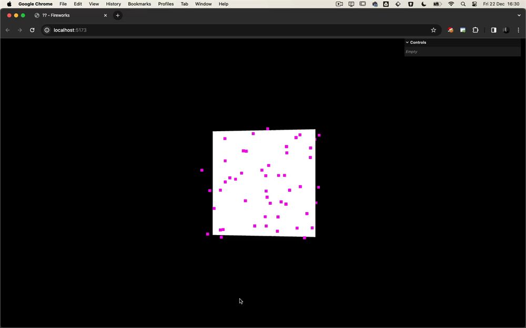
Task: Click the date and time in the menu bar
Action: pyautogui.click(x=501, y=4)
